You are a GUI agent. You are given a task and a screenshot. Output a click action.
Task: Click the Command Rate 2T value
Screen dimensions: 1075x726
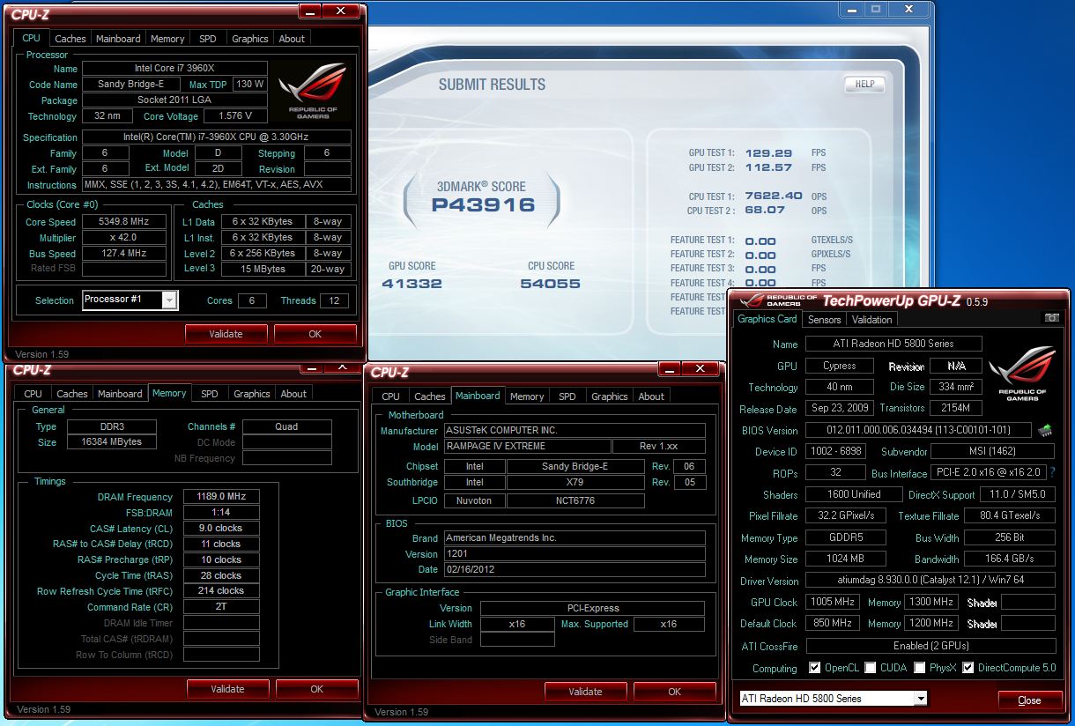pyautogui.click(x=221, y=607)
